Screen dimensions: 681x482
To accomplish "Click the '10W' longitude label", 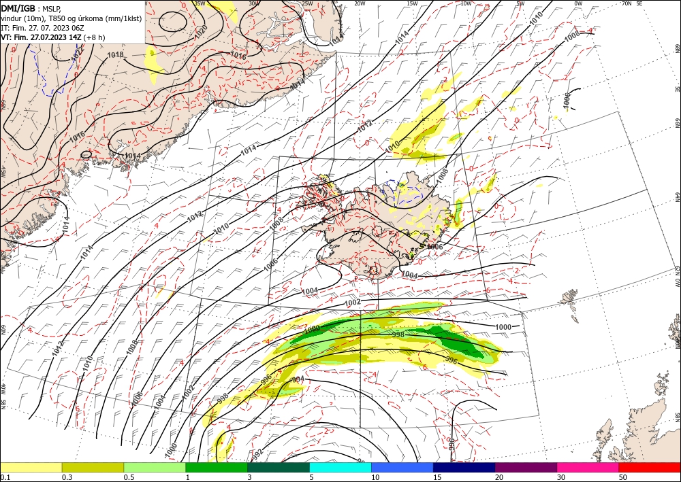I will coord(466,3).
